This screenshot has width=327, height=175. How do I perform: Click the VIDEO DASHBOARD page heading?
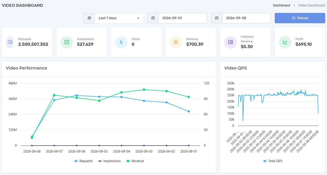(x=23, y=5)
